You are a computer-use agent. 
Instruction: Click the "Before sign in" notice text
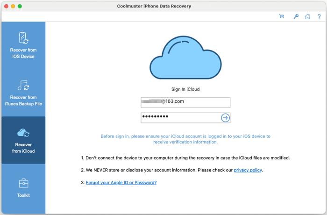tap(185, 139)
